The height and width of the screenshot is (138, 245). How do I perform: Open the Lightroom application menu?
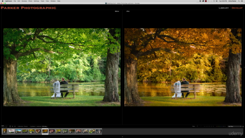click(x=8, y=1)
